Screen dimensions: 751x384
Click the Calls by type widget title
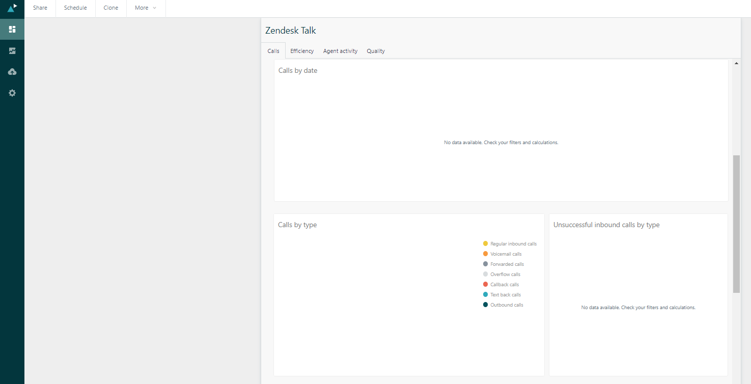coord(297,225)
